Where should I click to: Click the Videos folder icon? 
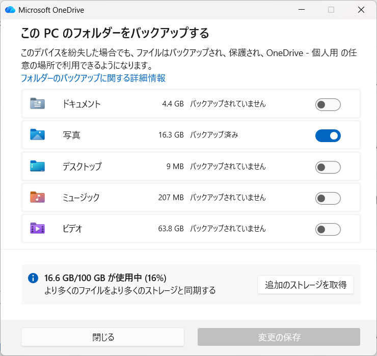(x=37, y=229)
